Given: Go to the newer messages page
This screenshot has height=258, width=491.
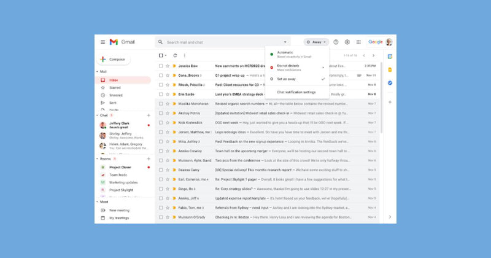Looking at the screenshot, I should [x=364, y=55].
